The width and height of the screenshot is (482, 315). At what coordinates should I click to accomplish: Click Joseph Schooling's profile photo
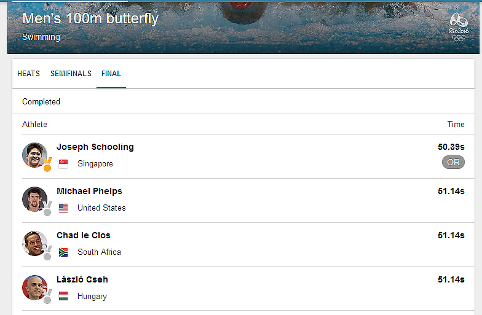pos(34,155)
